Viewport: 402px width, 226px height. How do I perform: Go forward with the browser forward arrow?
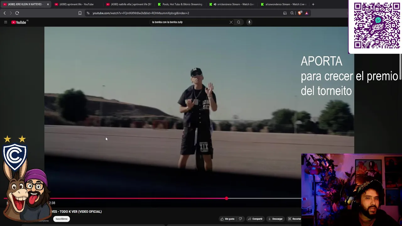tap(10, 13)
